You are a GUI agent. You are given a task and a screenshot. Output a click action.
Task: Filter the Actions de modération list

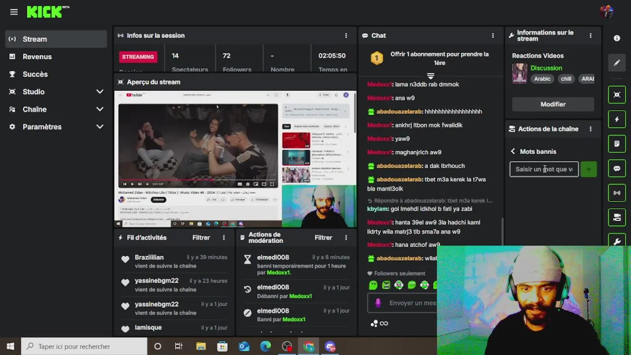coord(323,238)
